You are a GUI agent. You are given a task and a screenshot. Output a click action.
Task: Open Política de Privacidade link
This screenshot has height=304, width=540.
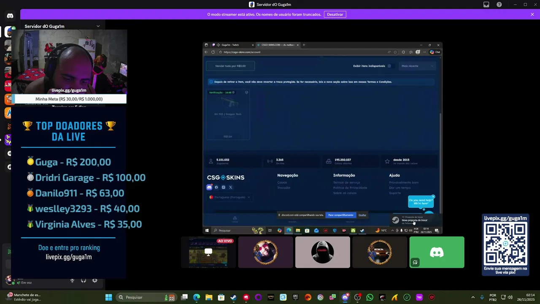pos(350,187)
